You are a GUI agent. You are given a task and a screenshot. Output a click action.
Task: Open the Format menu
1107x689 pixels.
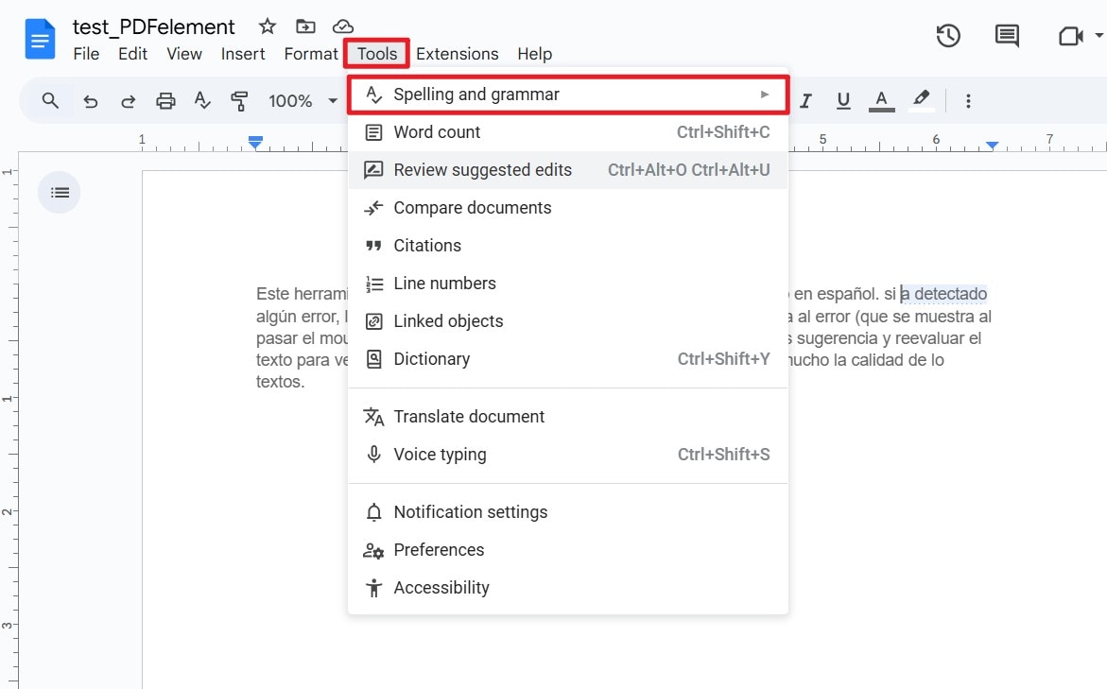tap(311, 54)
